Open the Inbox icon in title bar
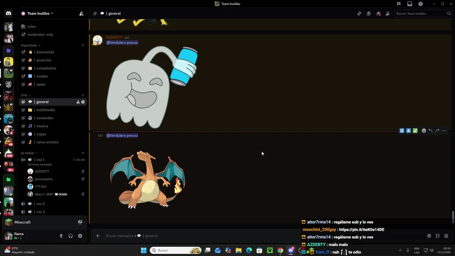455x256 pixels. tap(410, 4)
